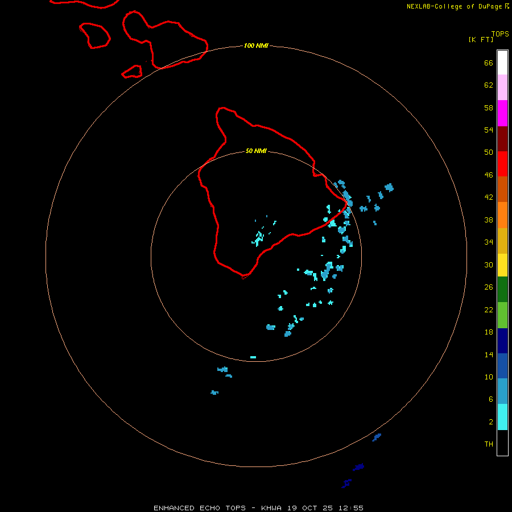Image resolution: width=512 pixels, height=512 pixels.
Task: Click the ENHANCED ECHO TOPS KHWA caption
Action: point(258,508)
